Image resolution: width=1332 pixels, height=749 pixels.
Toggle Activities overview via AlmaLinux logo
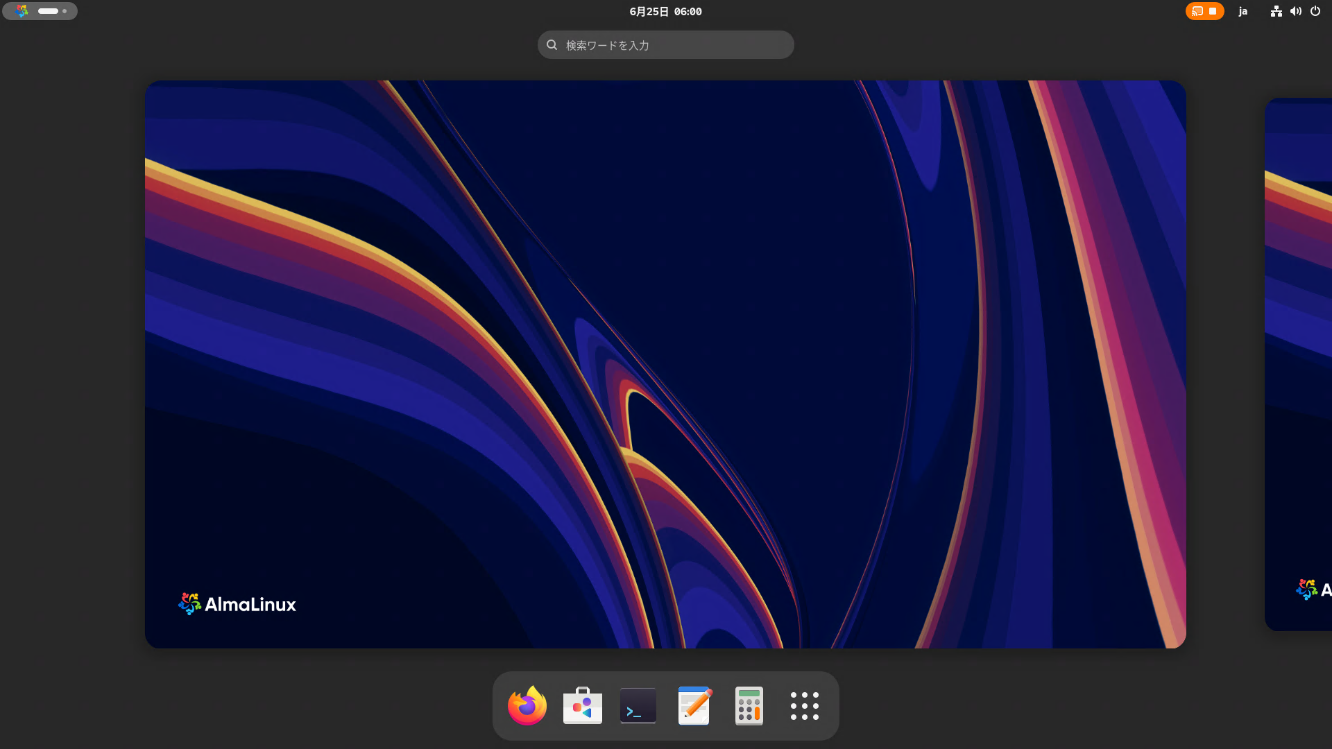22,11
